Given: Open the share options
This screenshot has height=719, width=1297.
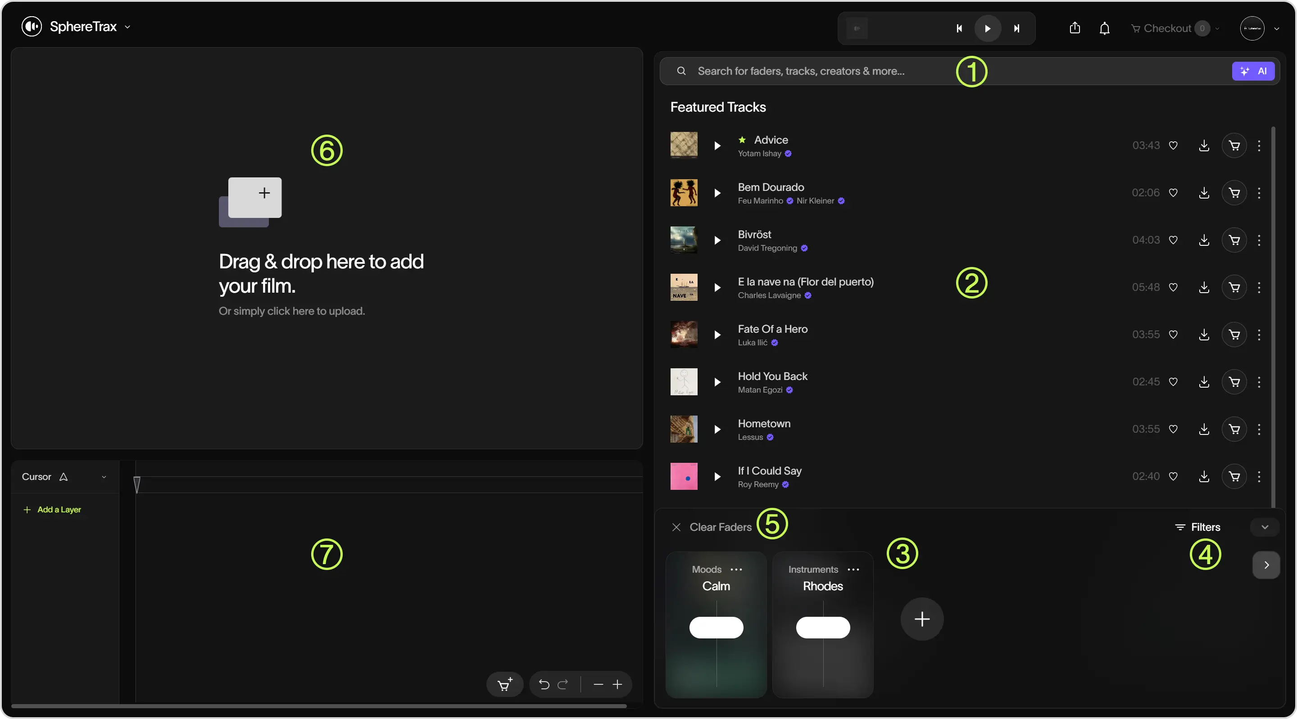Looking at the screenshot, I should [x=1075, y=28].
